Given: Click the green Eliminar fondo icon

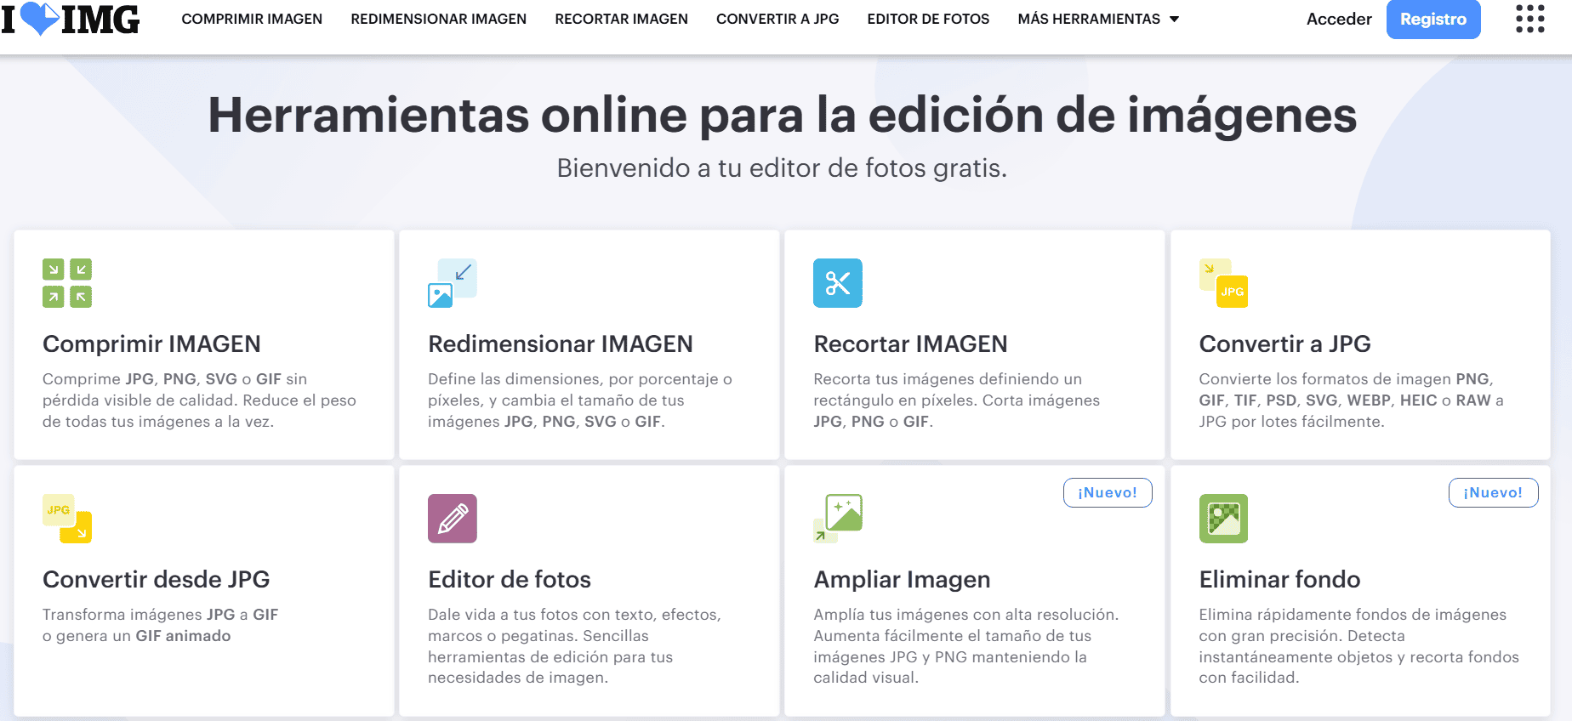Looking at the screenshot, I should pos(1223,519).
